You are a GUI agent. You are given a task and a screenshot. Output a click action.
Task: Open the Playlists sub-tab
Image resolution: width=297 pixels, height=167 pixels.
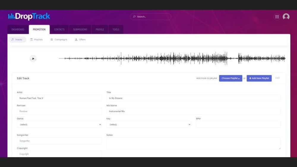coord(36,40)
